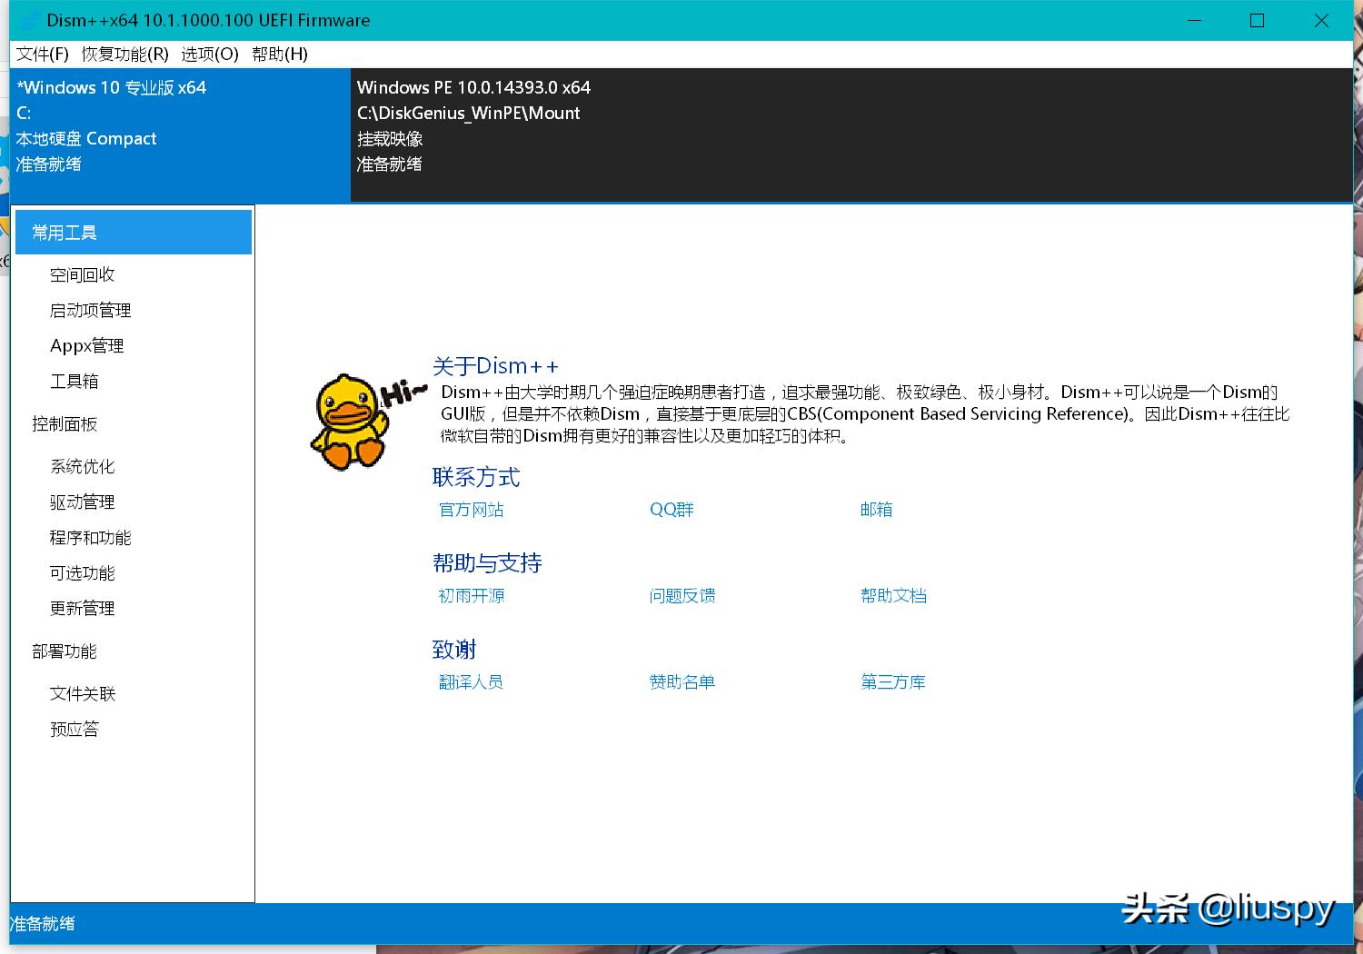1363x954 pixels.
Task: Click the 官方网站 link
Action: pos(470,510)
